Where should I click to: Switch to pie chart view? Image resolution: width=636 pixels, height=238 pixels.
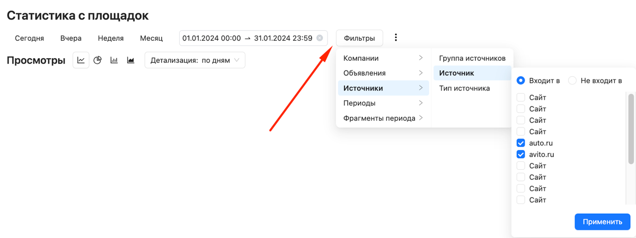98,60
